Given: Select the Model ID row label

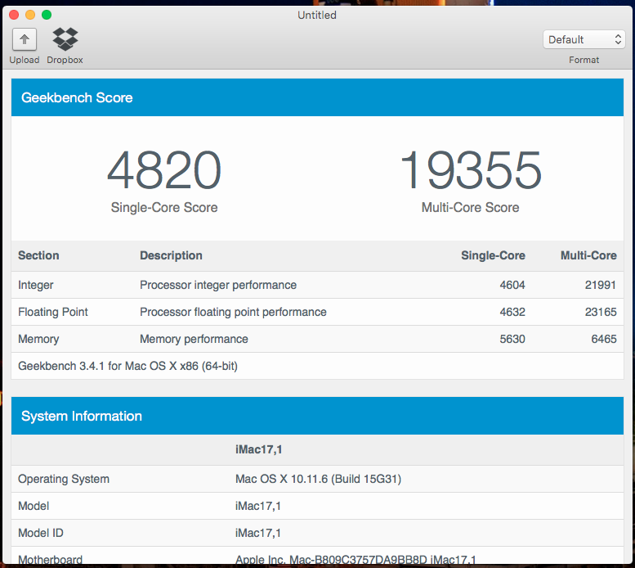Looking at the screenshot, I should tap(41, 533).
